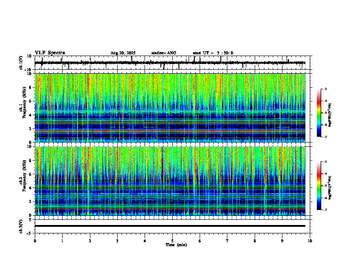The image size is (349, 270).
Task: Click time axis tick label "9"
Action: tap(282, 241)
